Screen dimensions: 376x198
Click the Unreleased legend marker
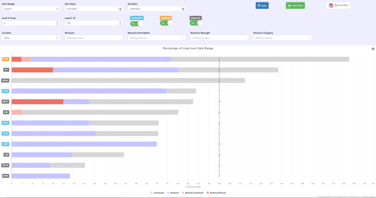click(152, 192)
